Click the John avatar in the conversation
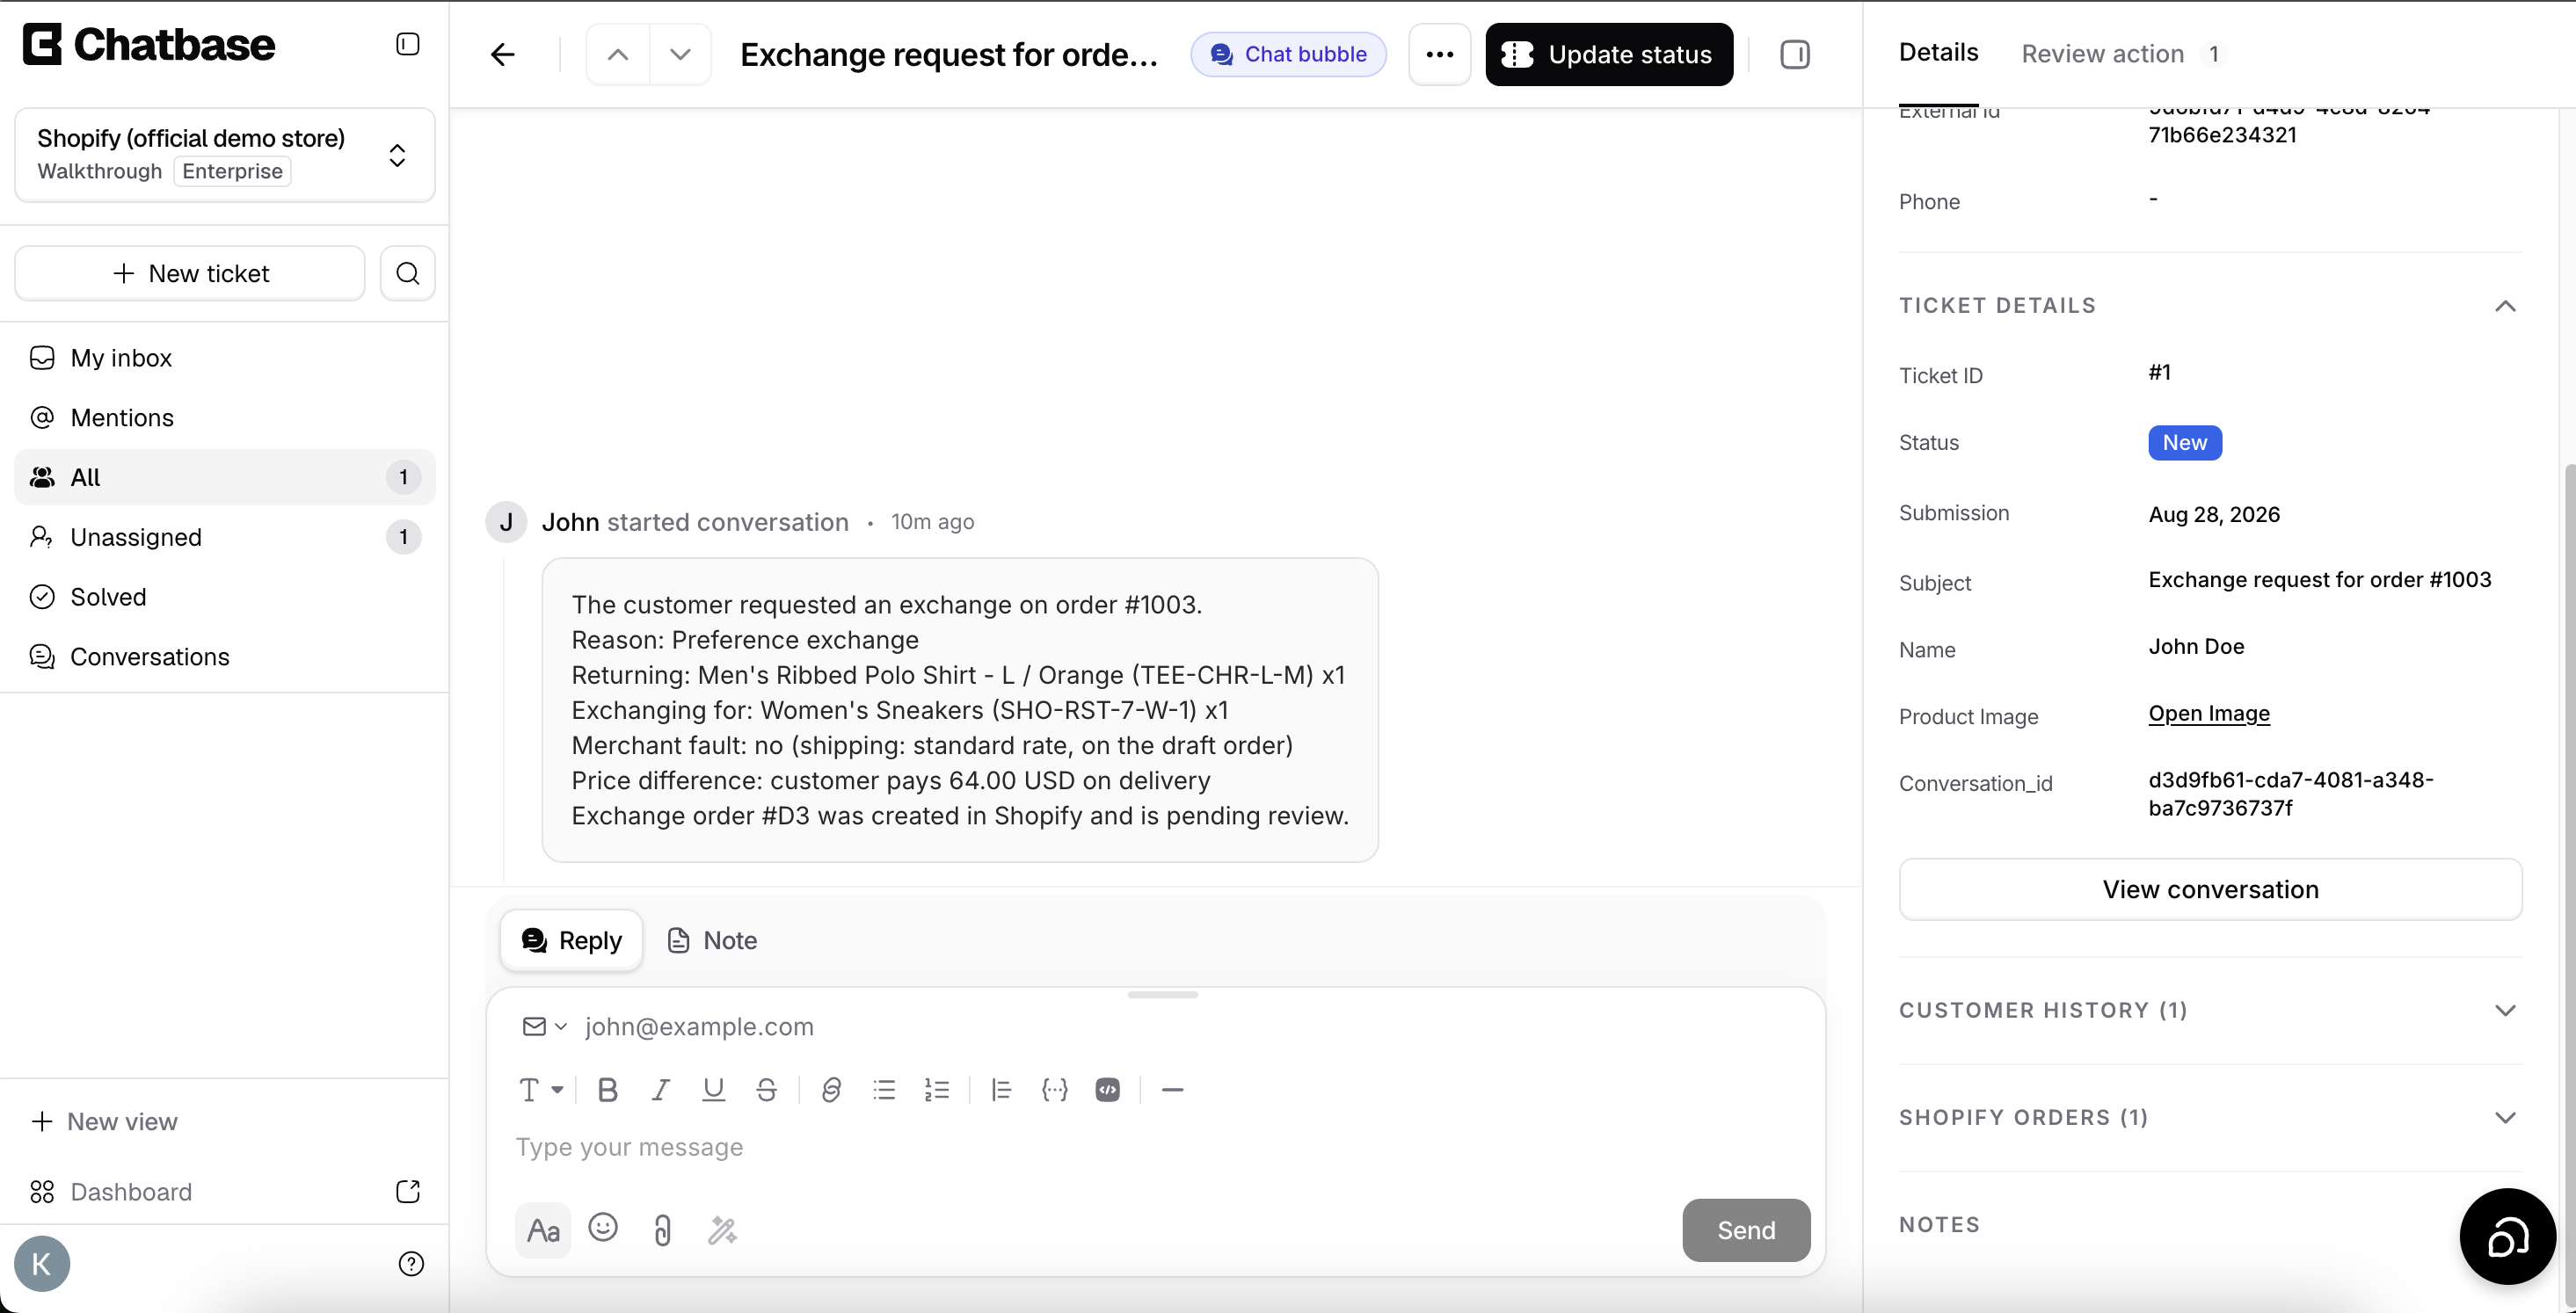Screen dimensions: 2576x1313 point(506,522)
